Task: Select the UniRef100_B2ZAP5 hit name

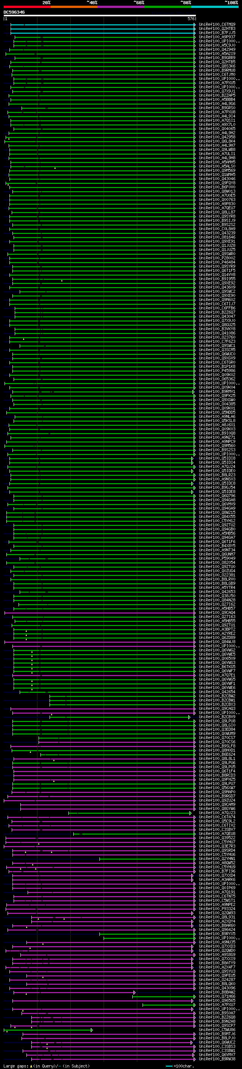Action: [x=217, y=96]
